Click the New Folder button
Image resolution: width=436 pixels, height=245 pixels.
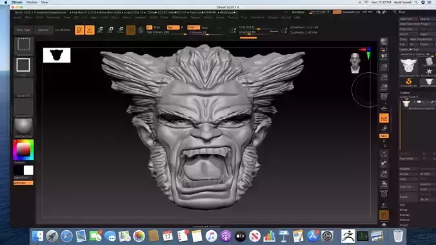point(409,159)
